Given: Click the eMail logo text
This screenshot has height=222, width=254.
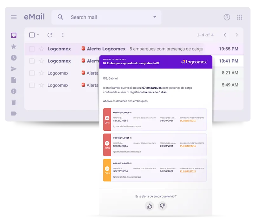Looking at the screenshot, I should (x=34, y=17).
